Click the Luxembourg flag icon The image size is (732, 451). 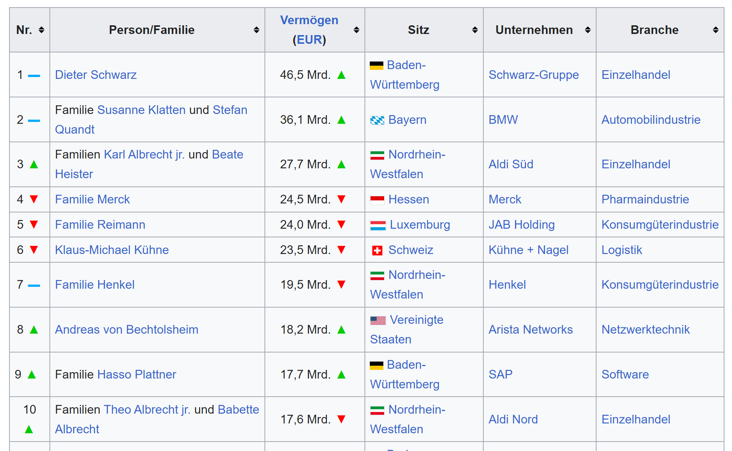378,225
